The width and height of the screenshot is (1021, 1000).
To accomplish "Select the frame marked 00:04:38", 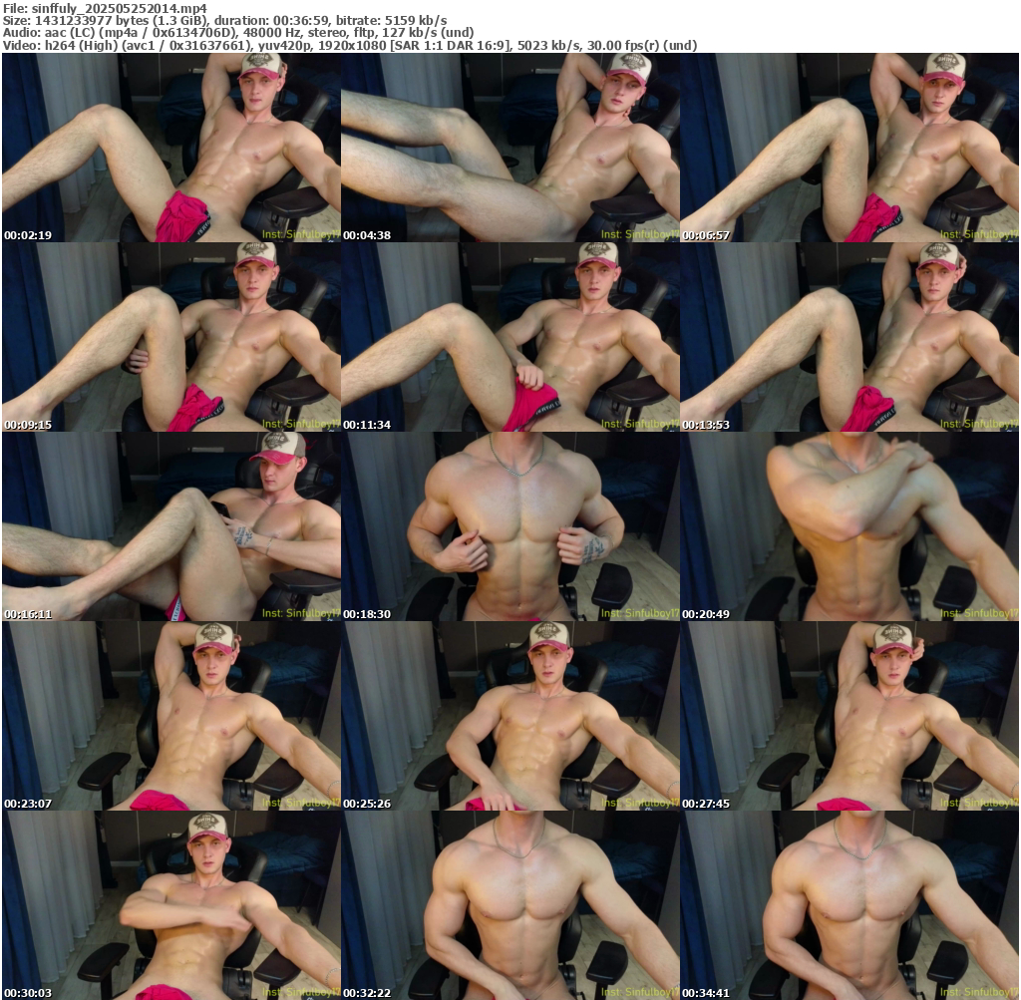I will (x=510, y=148).
